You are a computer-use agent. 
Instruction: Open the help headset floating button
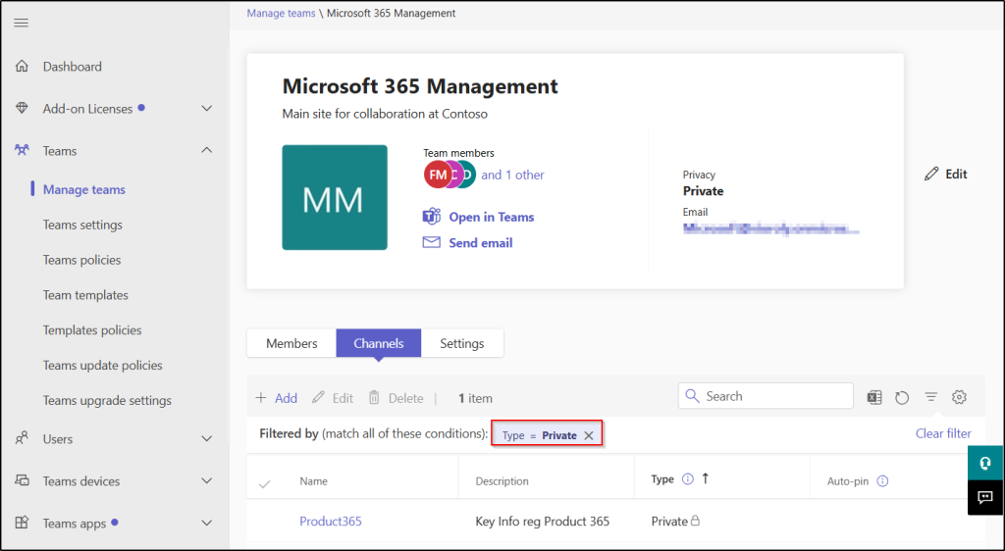click(x=984, y=463)
